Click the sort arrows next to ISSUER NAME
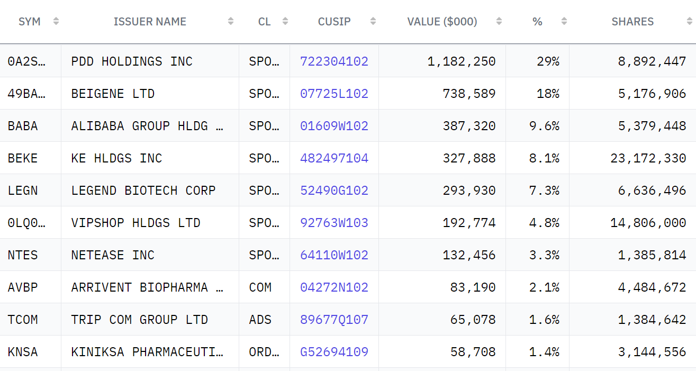This screenshot has width=696, height=371. tap(231, 21)
